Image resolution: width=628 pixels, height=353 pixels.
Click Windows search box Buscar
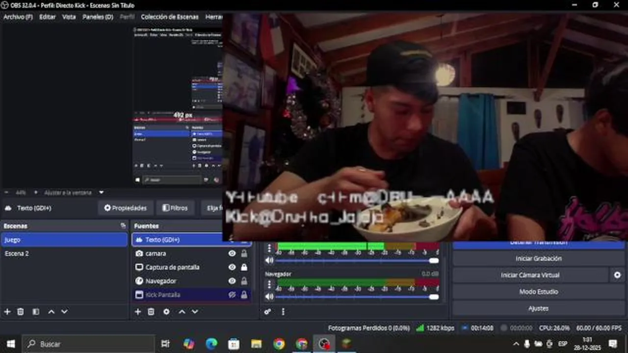(89, 344)
